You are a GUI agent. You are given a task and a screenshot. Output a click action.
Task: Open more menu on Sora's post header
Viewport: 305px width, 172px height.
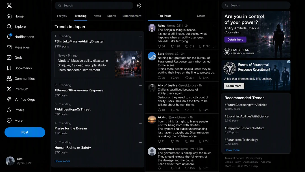click(214, 53)
